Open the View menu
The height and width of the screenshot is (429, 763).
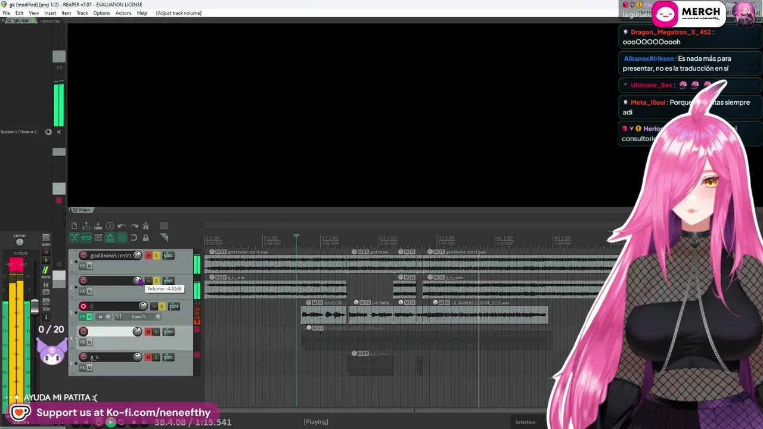coord(34,13)
